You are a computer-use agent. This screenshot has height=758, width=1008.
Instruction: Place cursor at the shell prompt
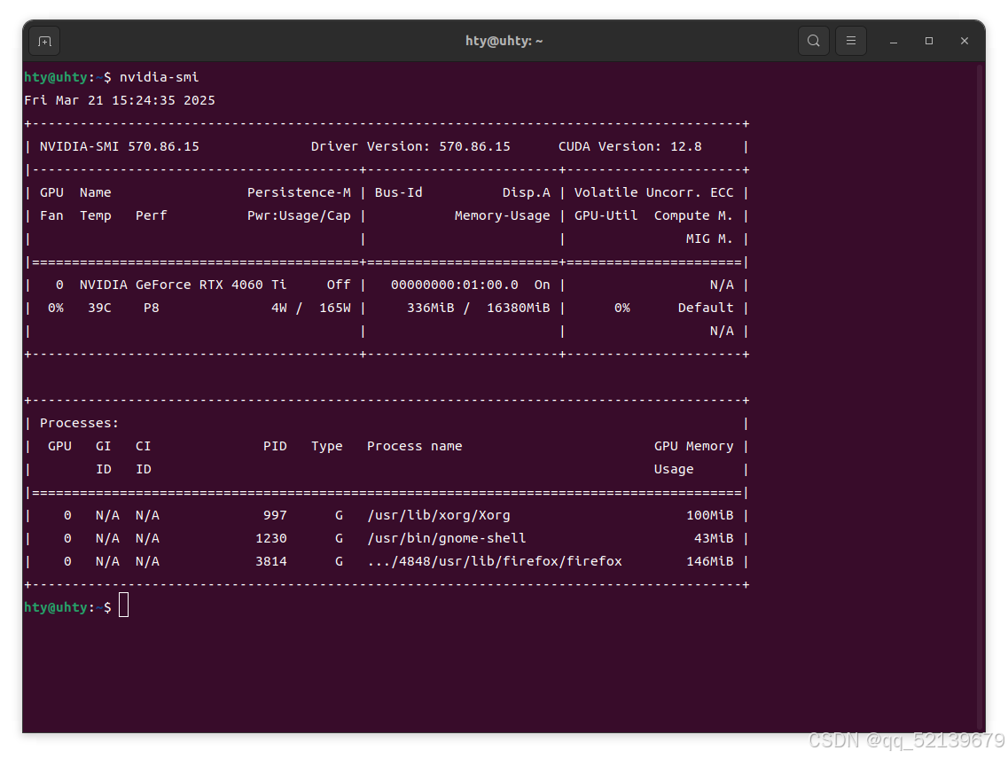123,606
